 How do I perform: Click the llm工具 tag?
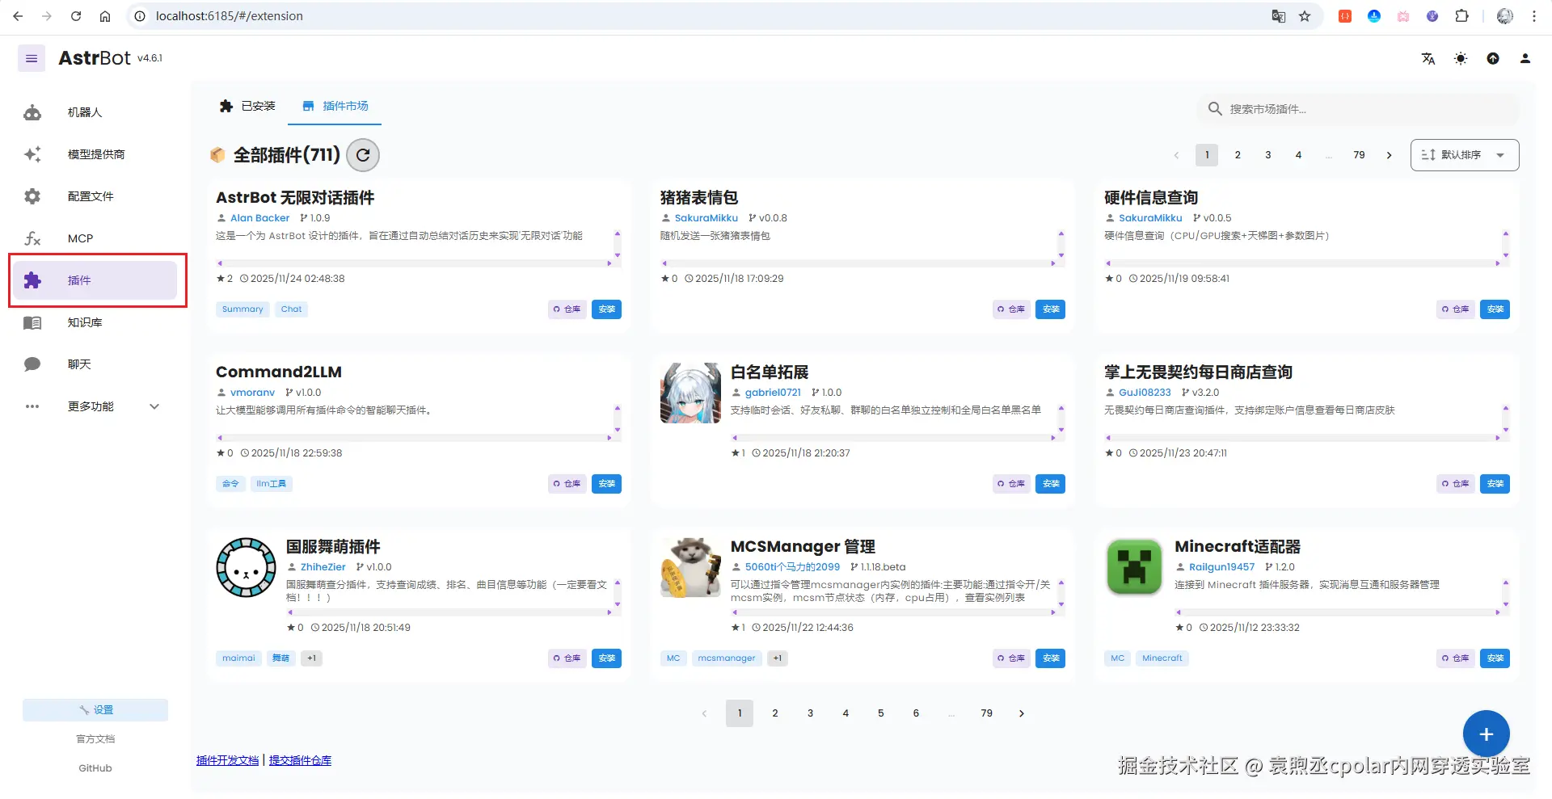271,484
